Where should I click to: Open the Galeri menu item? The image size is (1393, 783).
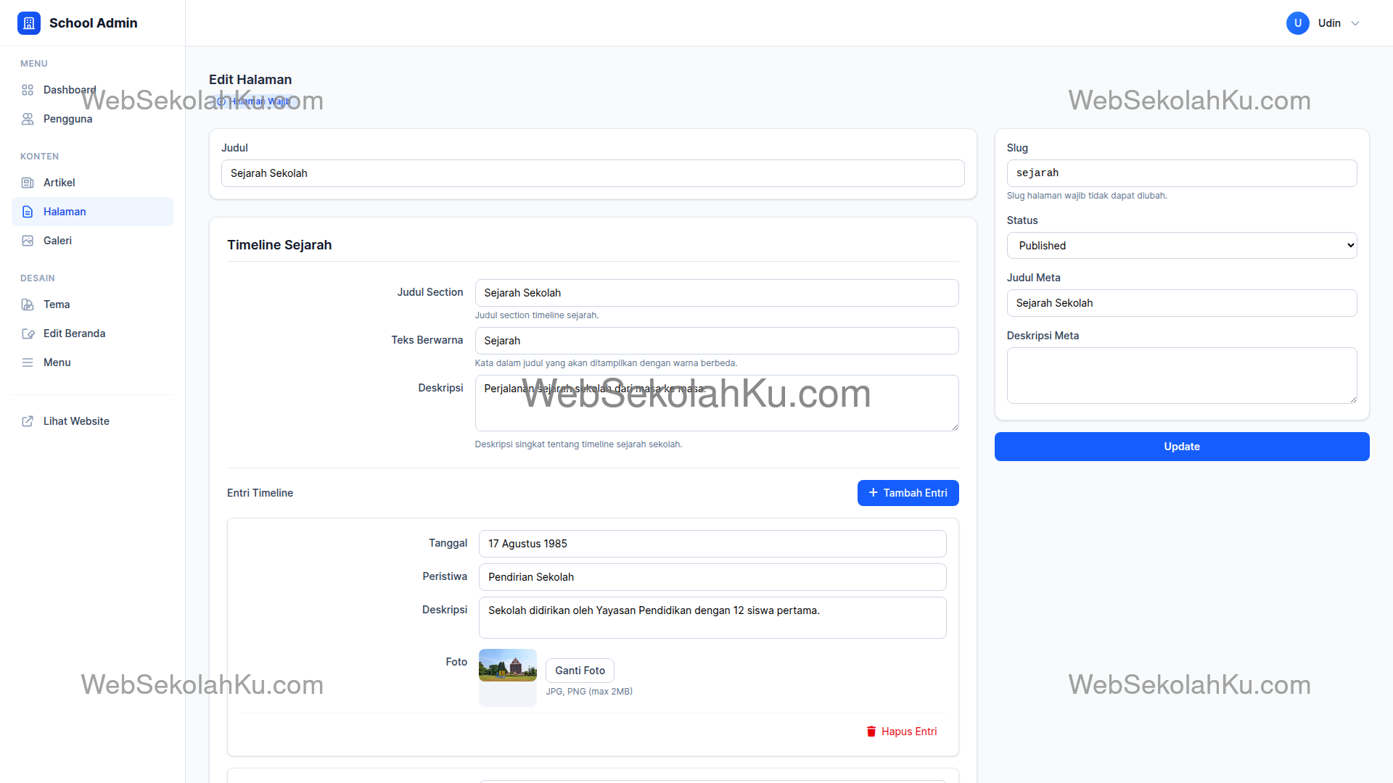[93, 241]
